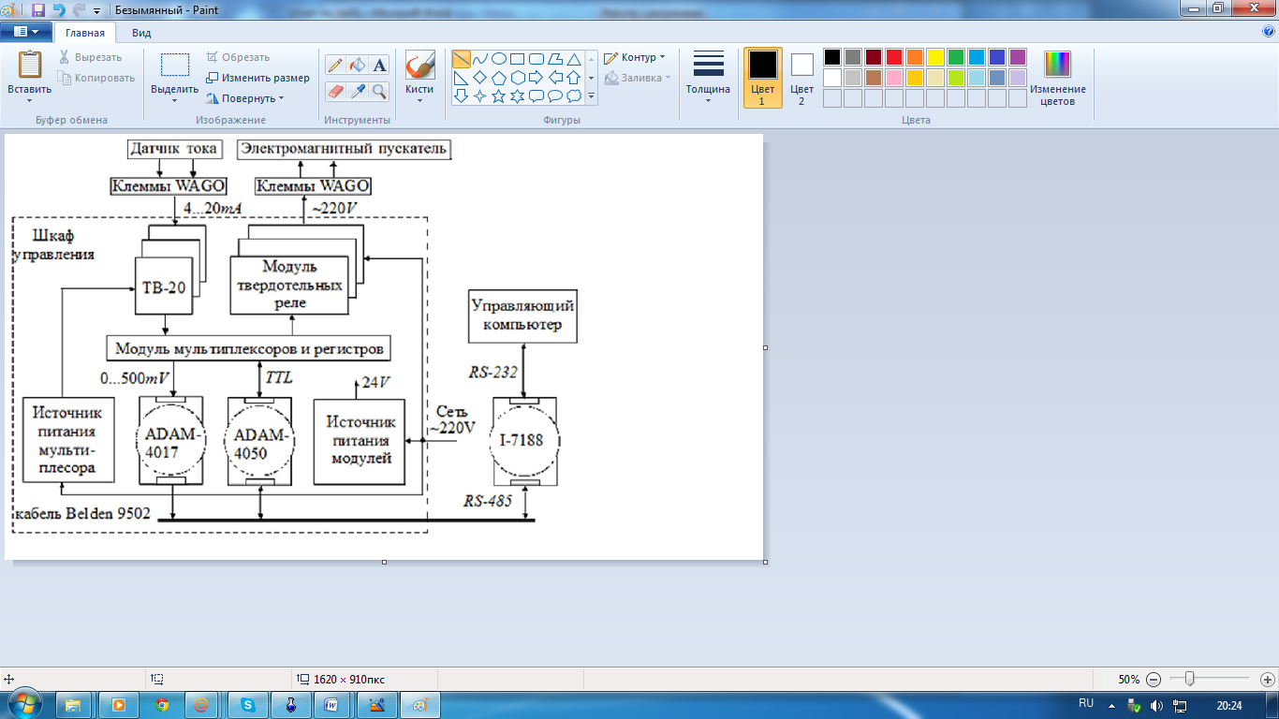Switch to the Главная tab
This screenshot has width=1279, height=719.
(85, 31)
